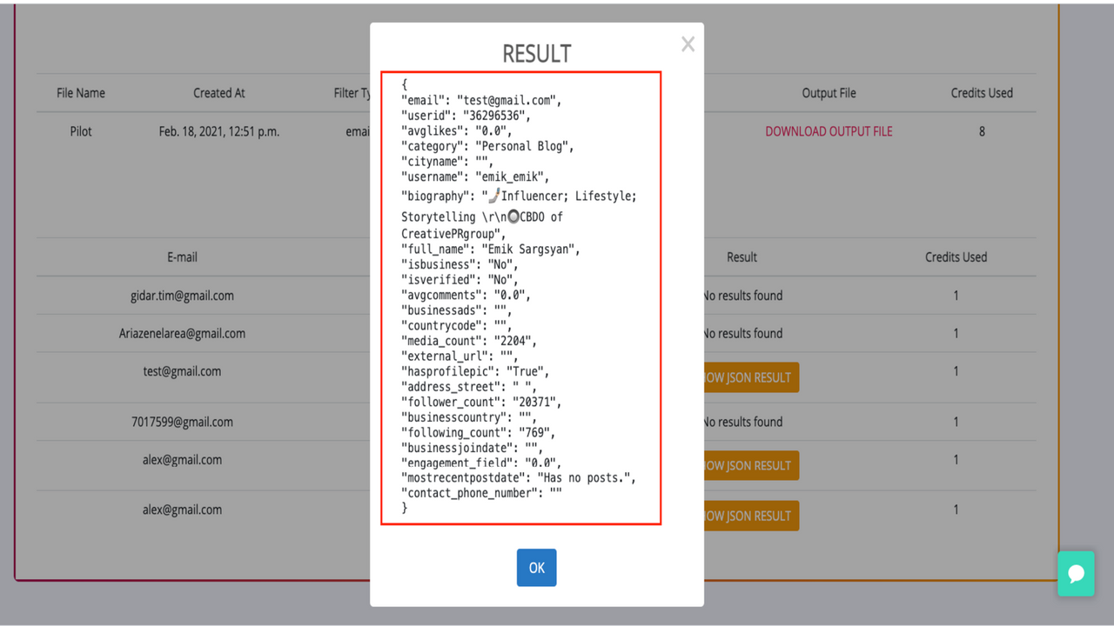
Task: Click the credits value 8
Action: point(982,131)
